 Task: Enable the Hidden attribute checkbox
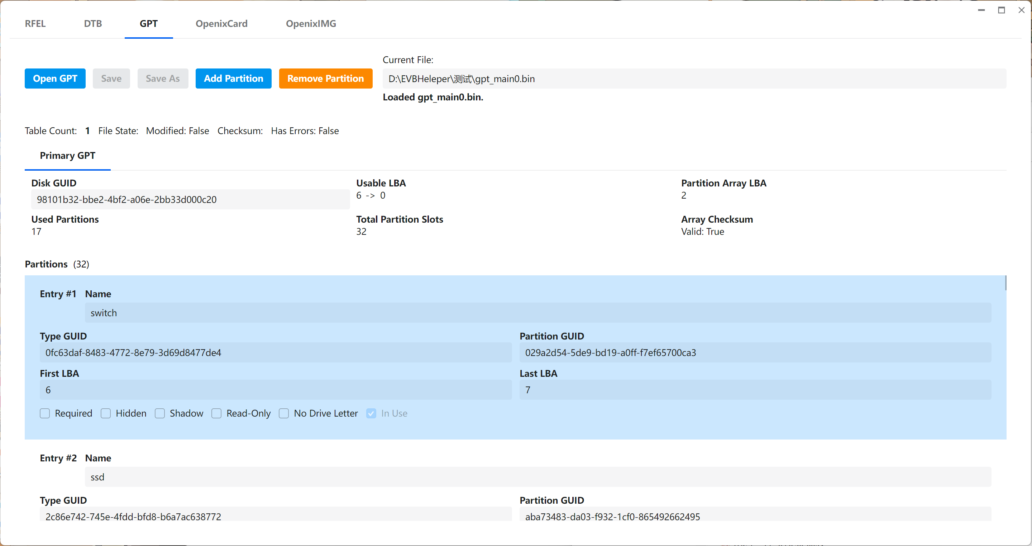pos(106,413)
